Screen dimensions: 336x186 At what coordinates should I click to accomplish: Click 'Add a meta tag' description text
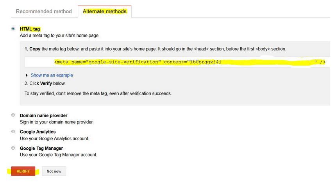click(x=59, y=36)
